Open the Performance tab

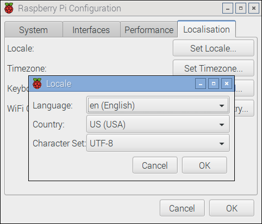click(x=149, y=30)
